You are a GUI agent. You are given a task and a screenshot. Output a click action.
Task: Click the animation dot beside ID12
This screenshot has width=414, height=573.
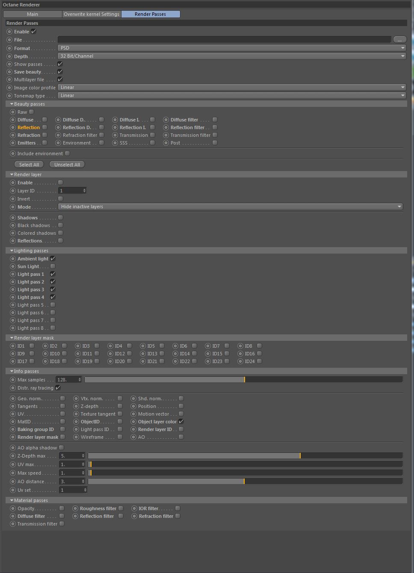tap(110, 354)
